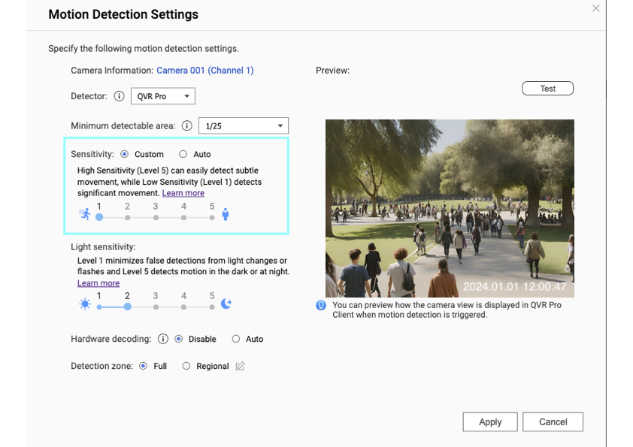The image size is (633, 447).
Task: Click the Detector info icon
Action: point(120,96)
